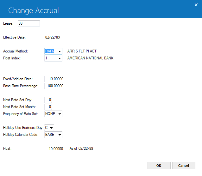Click the highlighted RAF6 accrual method text
The width and height of the screenshot is (202, 176).
pyautogui.click(x=50, y=51)
